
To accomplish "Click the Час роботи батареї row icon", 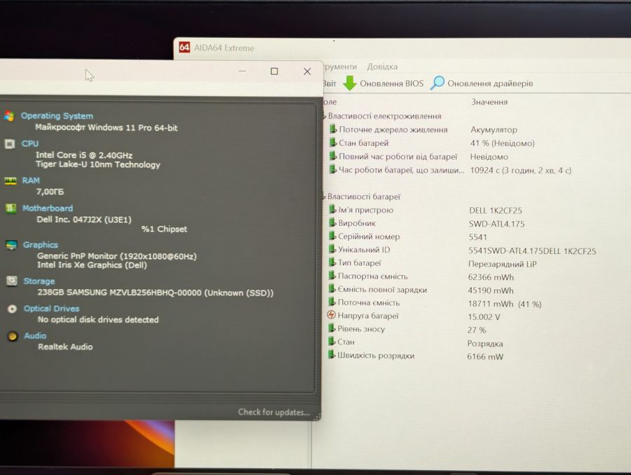I will click(x=333, y=169).
